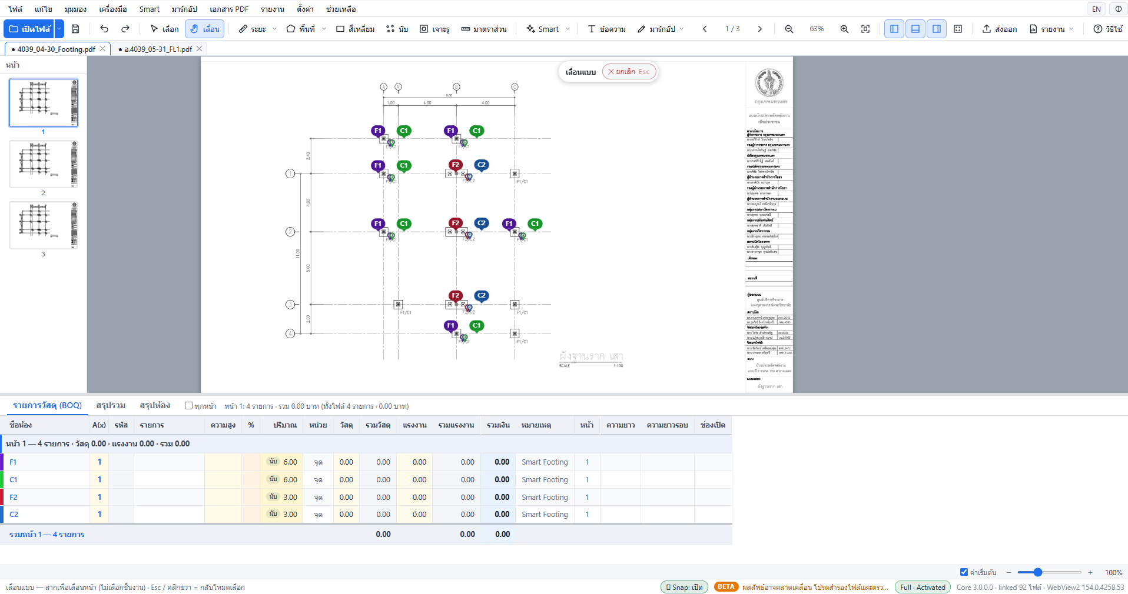Expand the ระยะ tool dropdown arrow
Viewport: 1128px width, 594px height.
[x=274, y=29]
